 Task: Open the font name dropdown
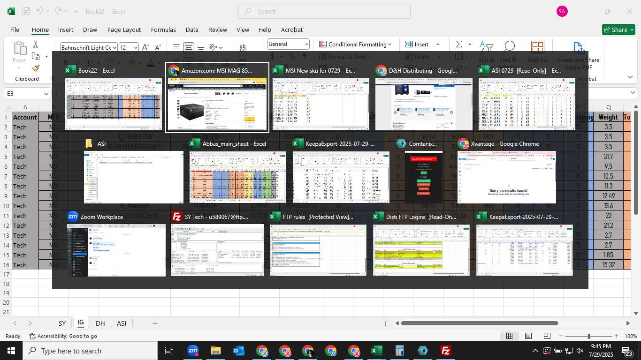click(x=114, y=47)
